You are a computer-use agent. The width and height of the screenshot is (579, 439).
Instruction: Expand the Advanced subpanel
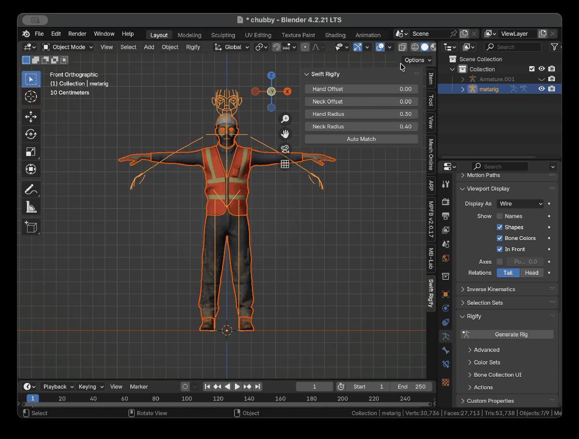click(486, 350)
